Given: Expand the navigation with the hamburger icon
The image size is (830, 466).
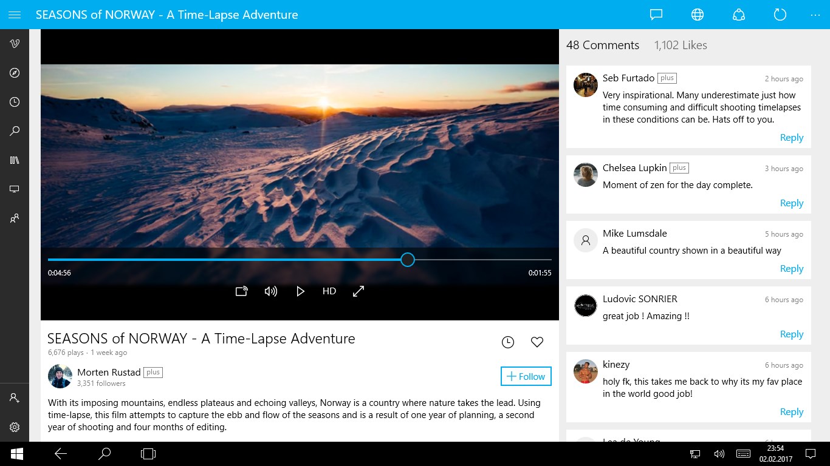Looking at the screenshot, I should 15,14.
